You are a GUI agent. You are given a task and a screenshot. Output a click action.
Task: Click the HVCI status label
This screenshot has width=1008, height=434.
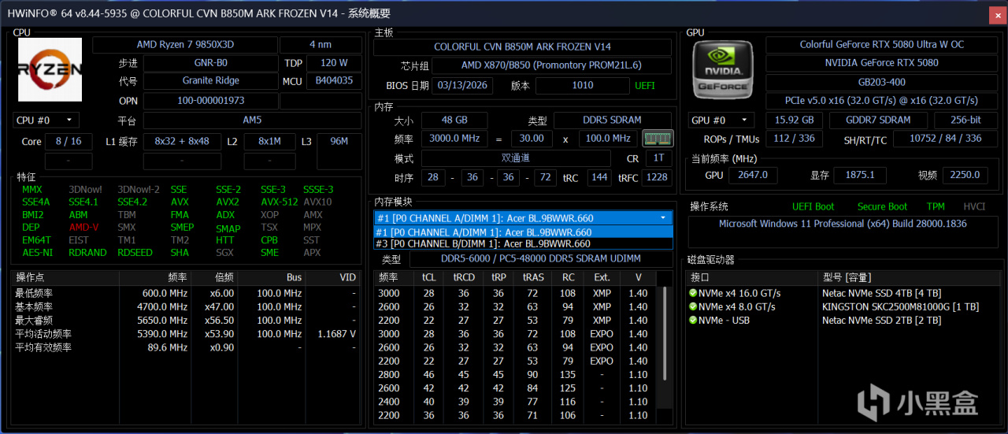(x=974, y=206)
